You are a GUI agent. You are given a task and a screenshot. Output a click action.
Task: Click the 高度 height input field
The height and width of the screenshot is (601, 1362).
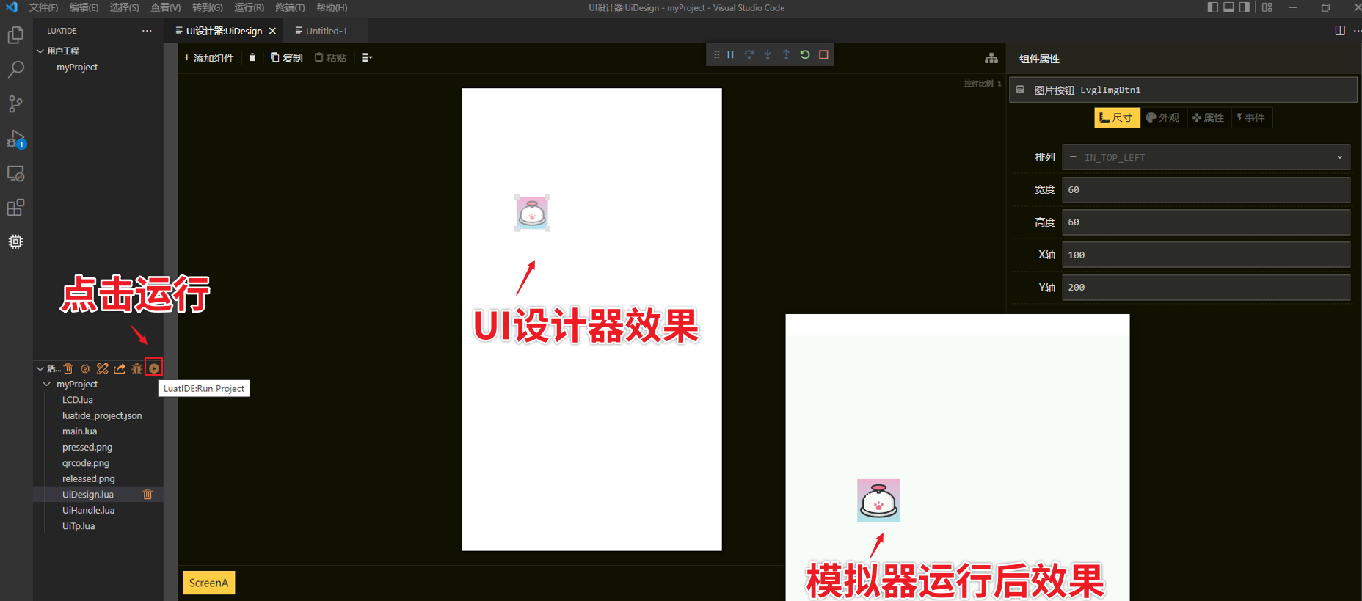click(1206, 222)
